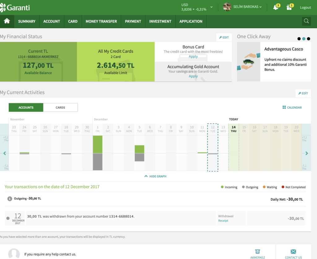This screenshot has width=317, height=259.
Task: Select third carousel dot in One Click Away
Action: click(309, 39)
